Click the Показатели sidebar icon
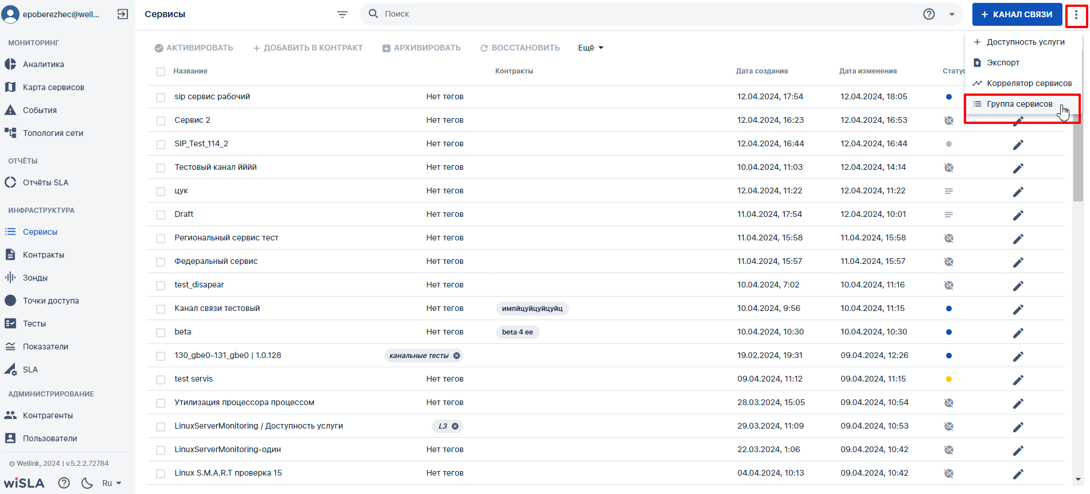This screenshot has height=494, width=1090. point(10,347)
